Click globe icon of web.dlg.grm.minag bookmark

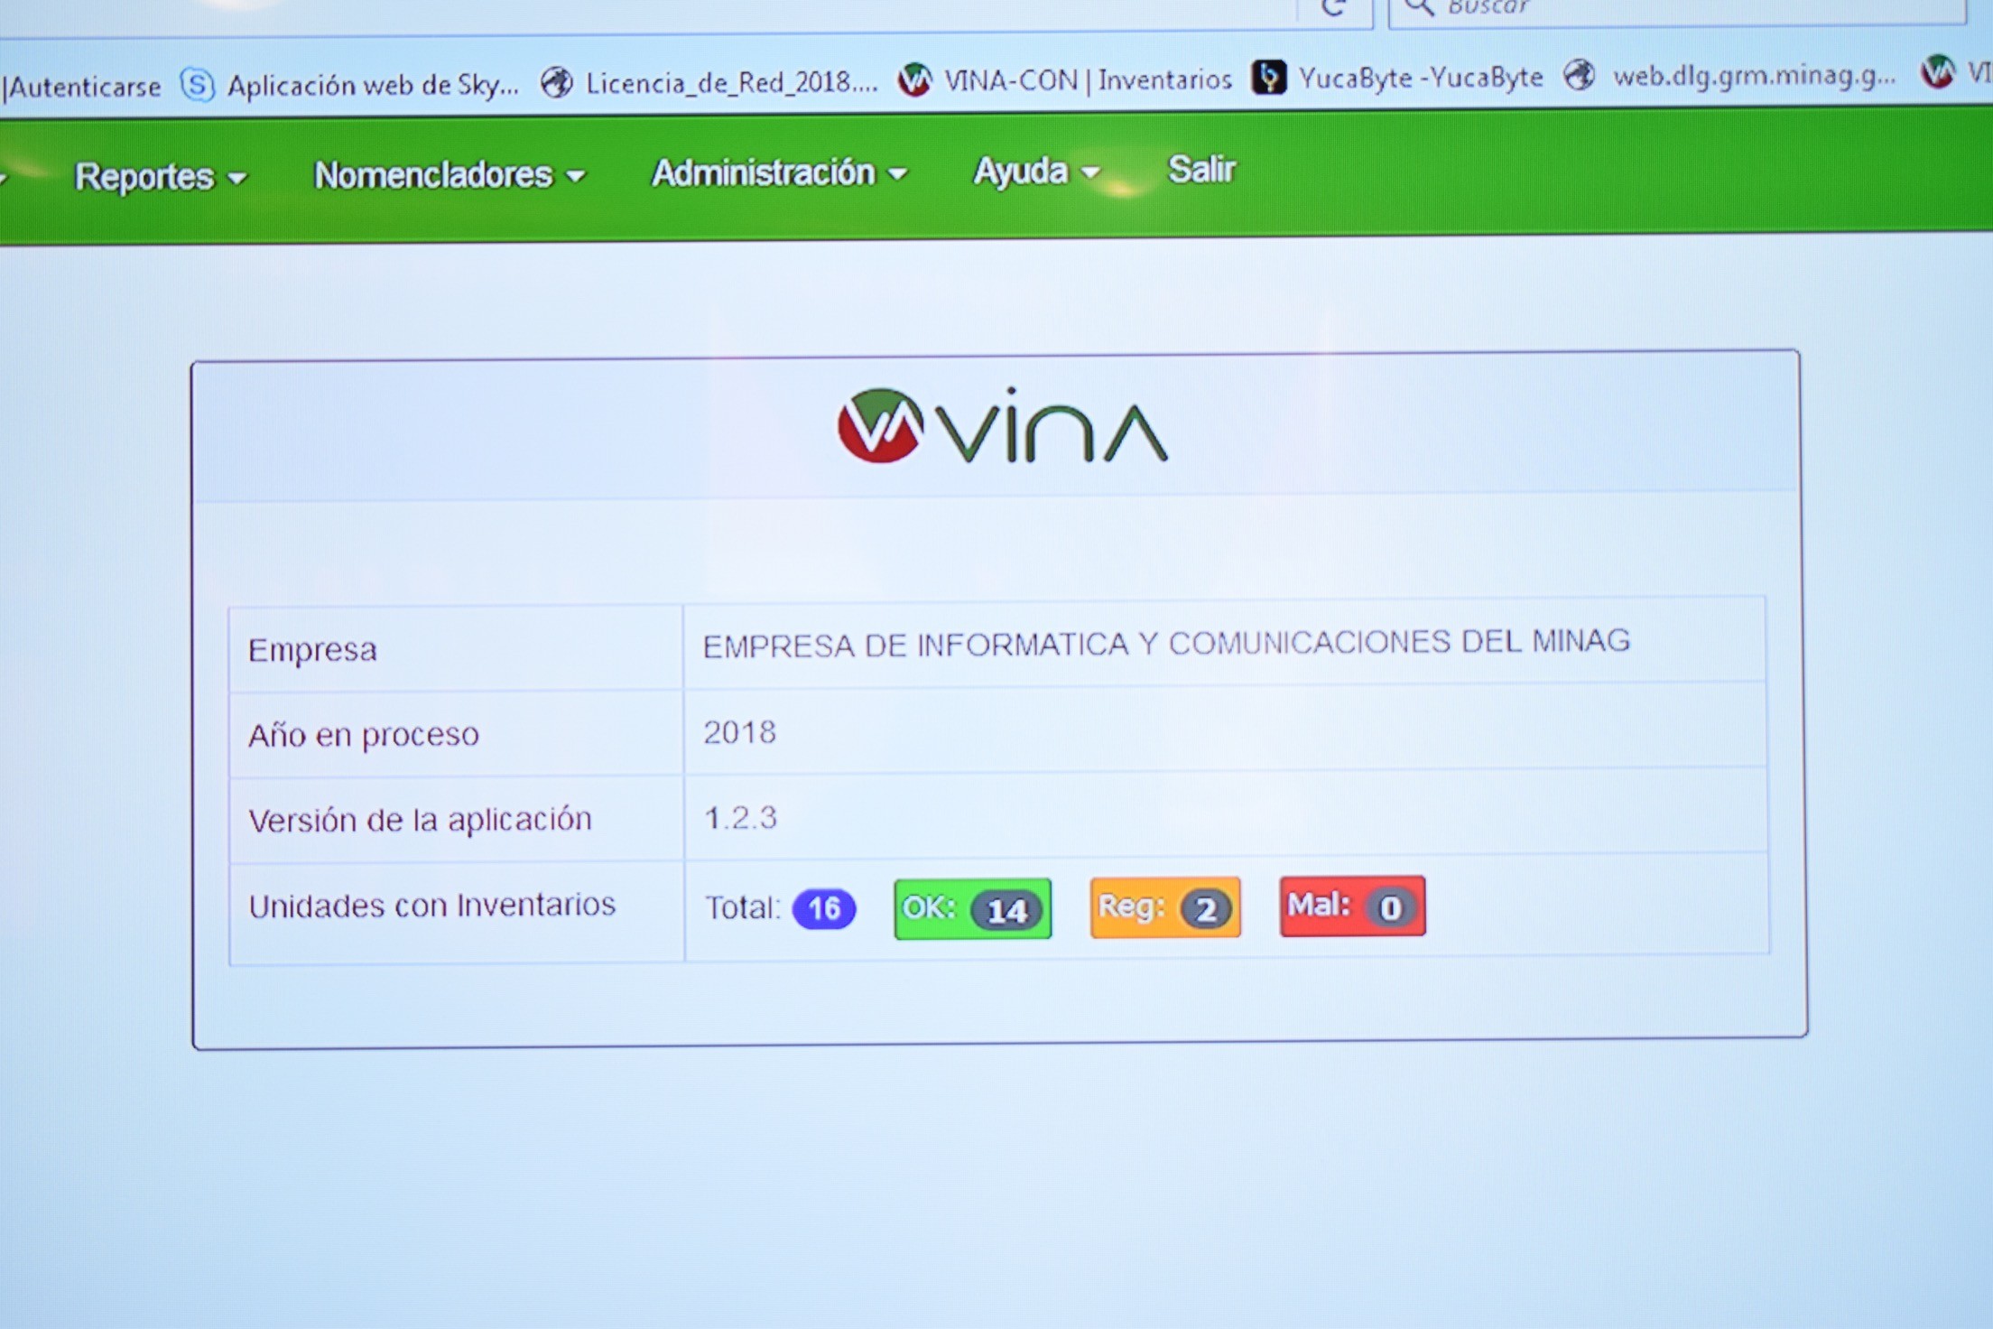[1580, 75]
